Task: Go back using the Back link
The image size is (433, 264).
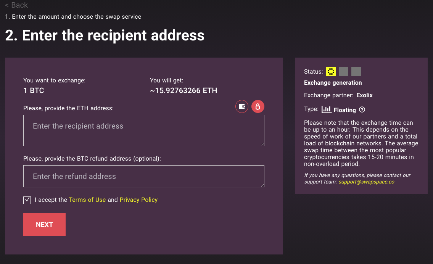Action: [x=16, y=5]
